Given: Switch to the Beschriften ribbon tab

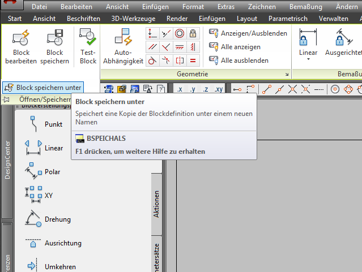Looking at the screenshot, I should (x=83, y=19).
